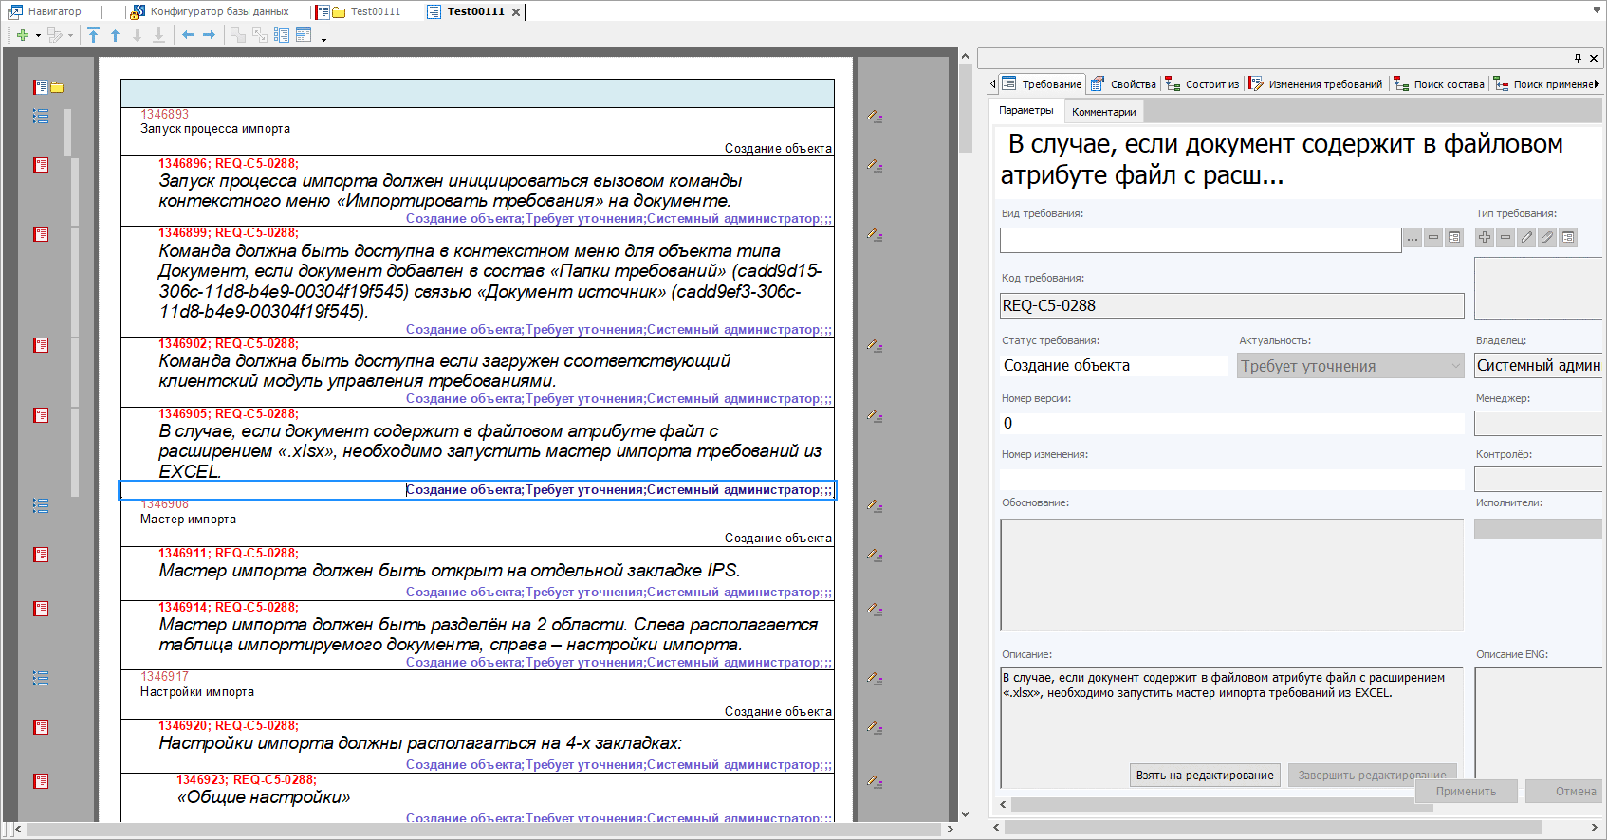Screen dimensions: 1607x840
Task: Click red document icon beside requirement 1346899
Action: 41,234
